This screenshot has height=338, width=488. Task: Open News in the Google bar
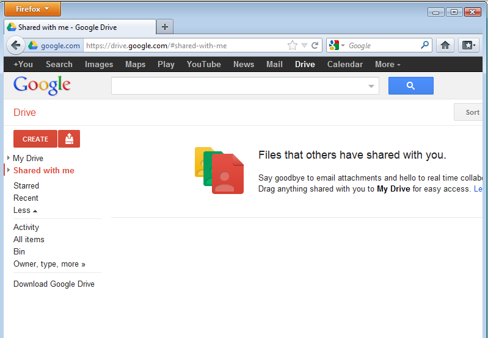[x=244, y=64]
